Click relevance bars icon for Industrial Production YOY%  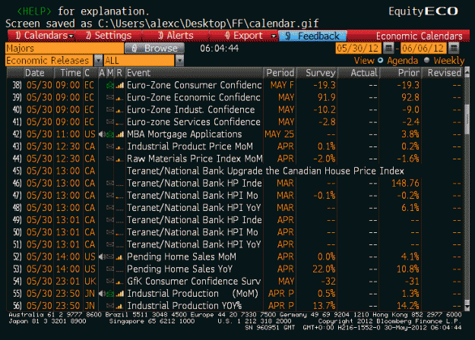click(119, 306)
